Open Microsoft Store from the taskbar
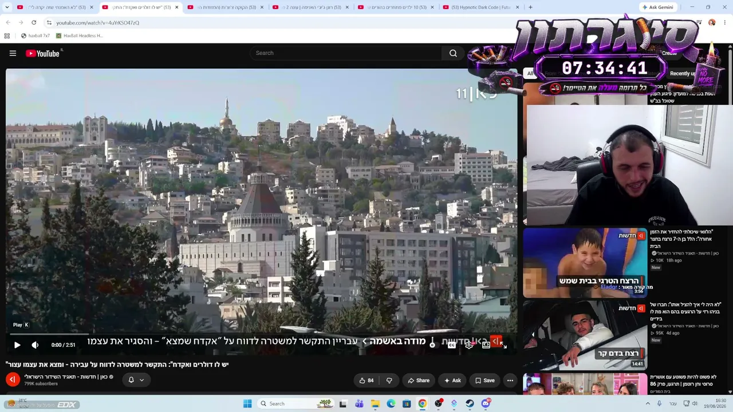Image resolution: width=733 pixels, height=412 pixels. click(x=407, y=404)
